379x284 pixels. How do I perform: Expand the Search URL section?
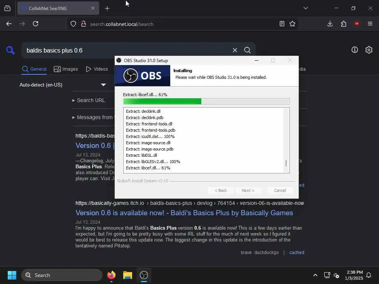click(88, 100)
